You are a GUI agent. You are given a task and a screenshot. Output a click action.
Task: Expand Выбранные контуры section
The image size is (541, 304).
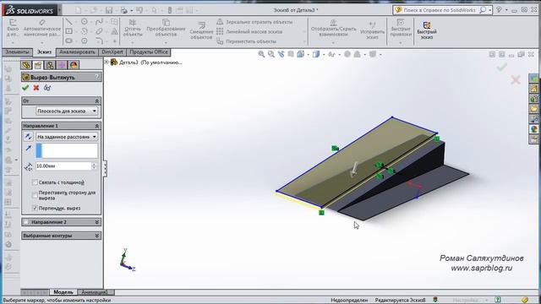coord(97,236)
